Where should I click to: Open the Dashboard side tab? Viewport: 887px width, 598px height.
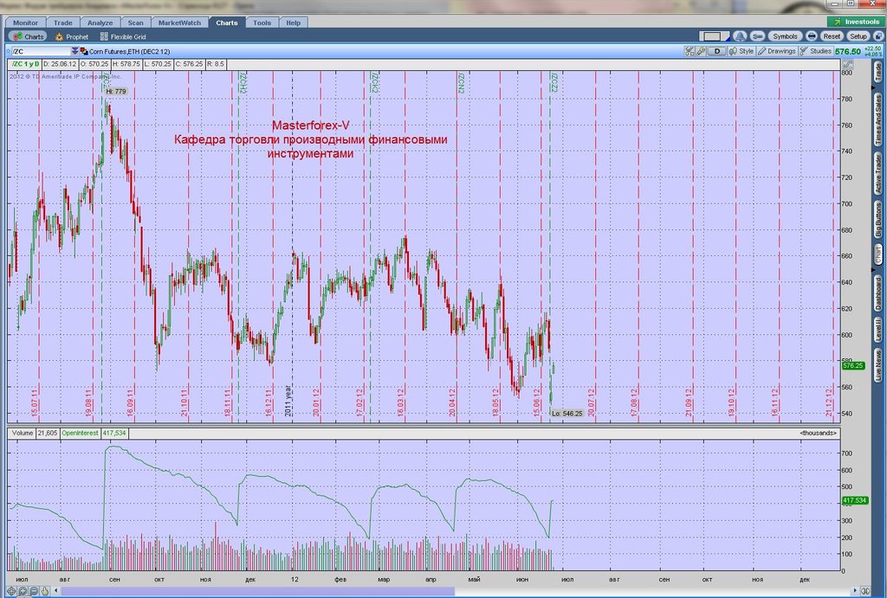[878, 293]
